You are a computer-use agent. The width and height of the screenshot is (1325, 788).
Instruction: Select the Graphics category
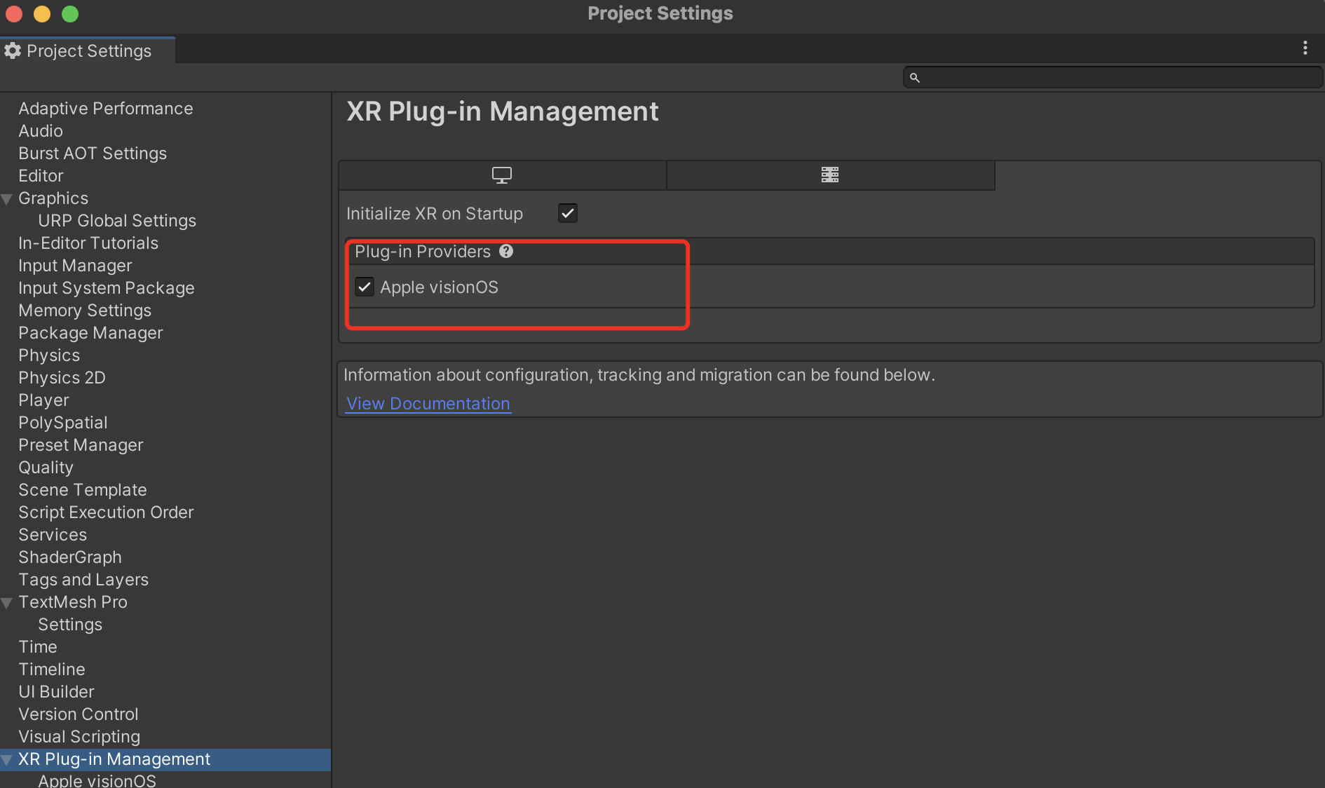click(53, 198)
